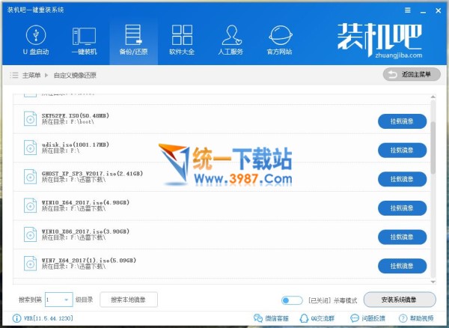The height and width of the screenshot is (328, 449).
Task: Click the scroll up arrow of image list
Action: pos(433,97)
